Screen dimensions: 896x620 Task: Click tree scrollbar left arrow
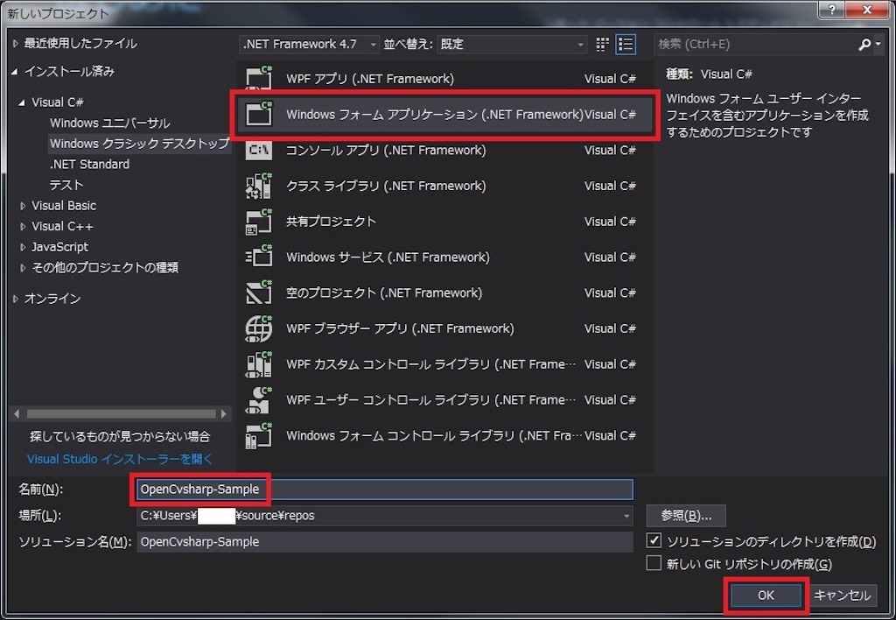pyautogui.click(x=17, y=413)
